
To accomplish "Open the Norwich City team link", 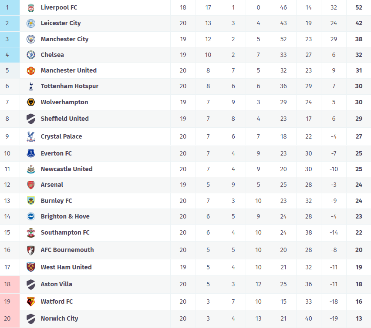I will pyautogui.click(x=59, y=318).
